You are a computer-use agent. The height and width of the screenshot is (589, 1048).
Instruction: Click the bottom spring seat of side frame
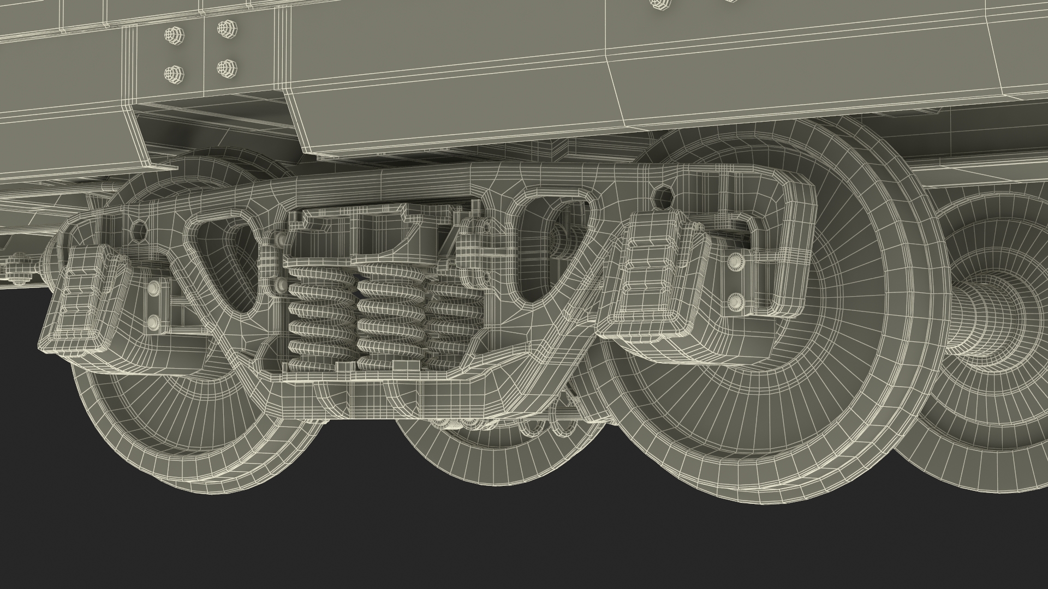point(371,377)
